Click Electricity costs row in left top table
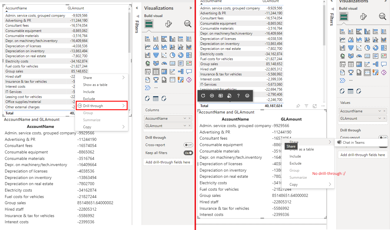390x230 pixels. [x=46, y=61]
